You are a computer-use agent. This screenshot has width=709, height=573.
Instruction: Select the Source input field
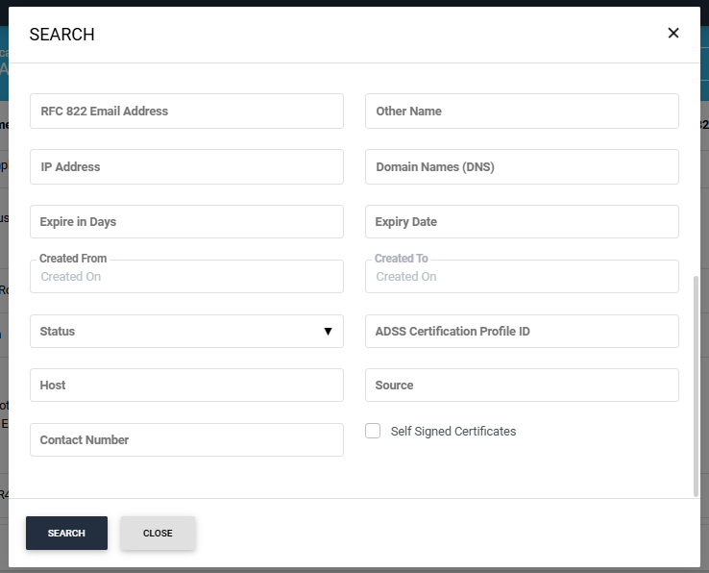tap(522, 386)
